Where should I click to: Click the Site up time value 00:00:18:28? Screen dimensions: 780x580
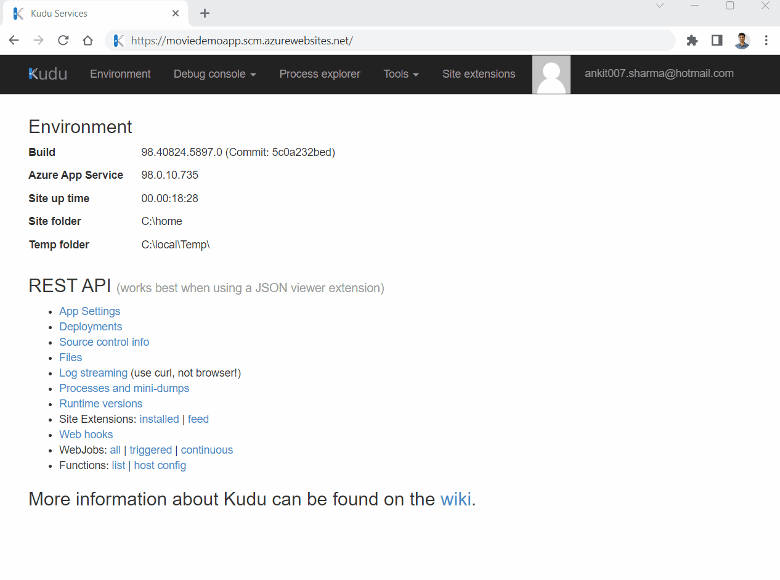tap(169, 198)
